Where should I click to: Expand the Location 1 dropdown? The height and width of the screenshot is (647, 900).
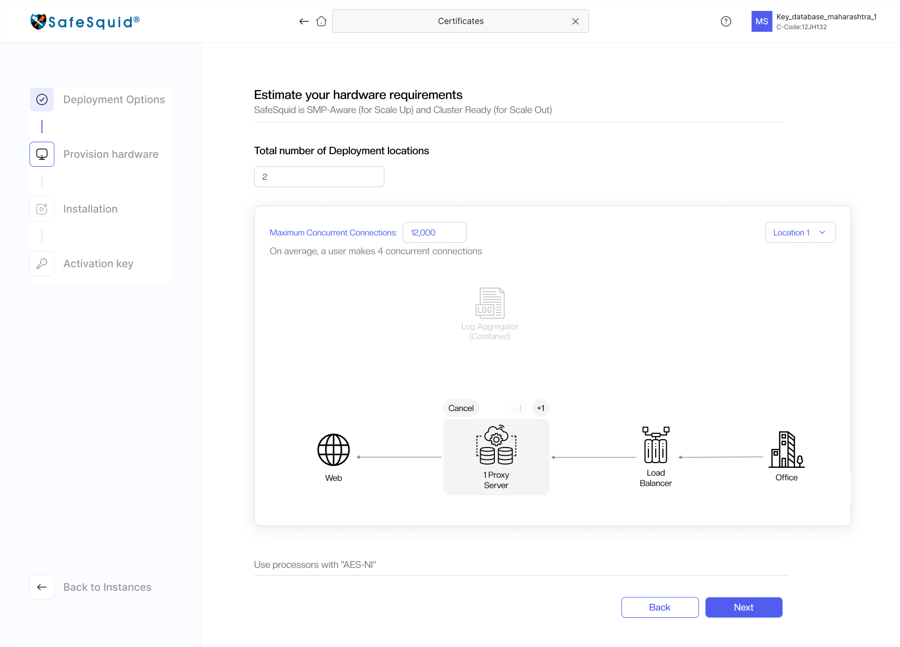coord(800,232)
